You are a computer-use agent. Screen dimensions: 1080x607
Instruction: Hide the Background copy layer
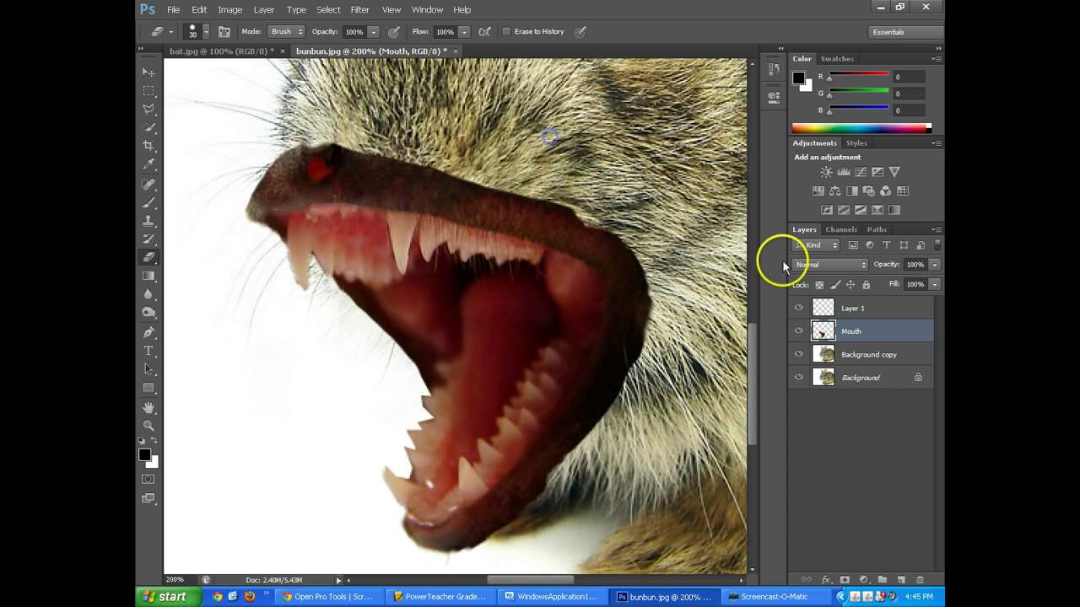pos(799,354)
